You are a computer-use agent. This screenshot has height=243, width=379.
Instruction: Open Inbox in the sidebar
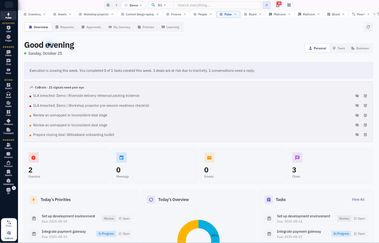click(x=8, y=53)
